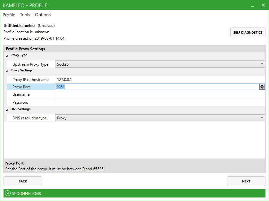The height and width of the screenshot is (201, 269).
Task: Click the Untitled.kameleo profile name
Action: click(19, 26)
